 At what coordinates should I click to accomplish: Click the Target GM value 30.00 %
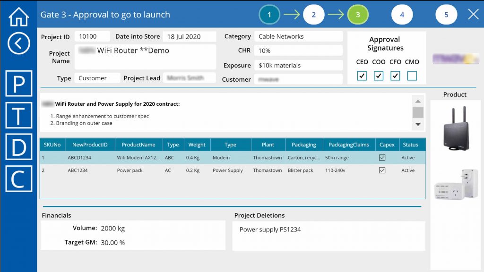(112, 243)
